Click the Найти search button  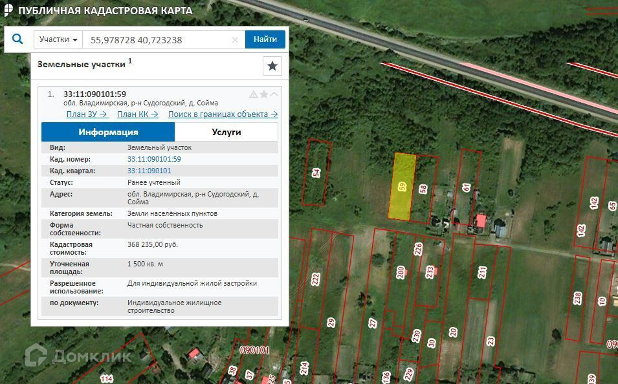point(265,39)
